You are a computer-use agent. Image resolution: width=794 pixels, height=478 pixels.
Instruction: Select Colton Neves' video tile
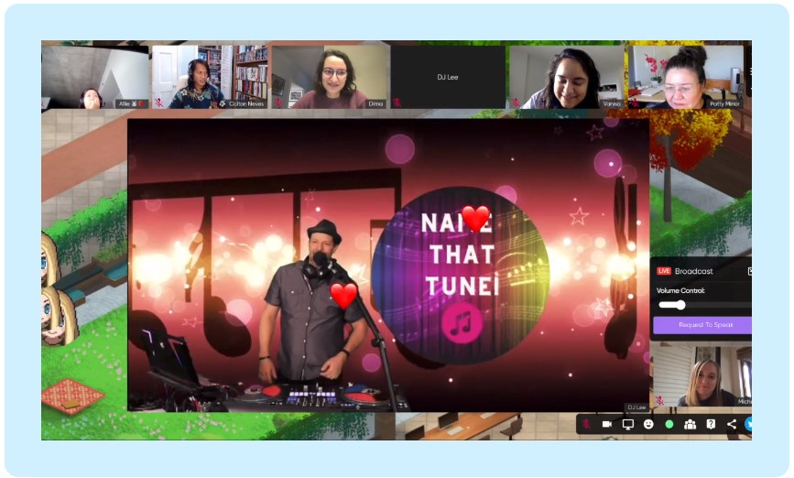[210, 78]
